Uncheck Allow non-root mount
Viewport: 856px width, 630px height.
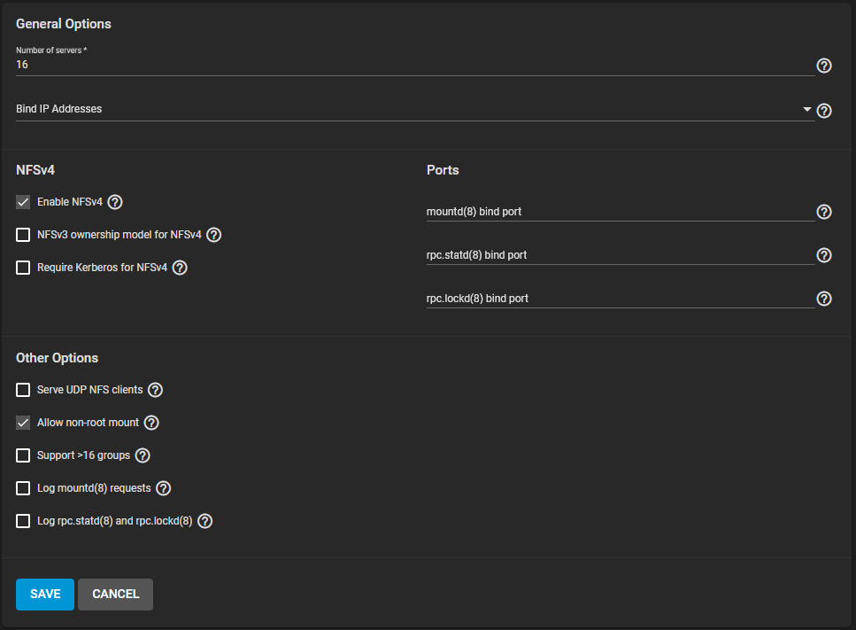click(x=24, y=423)
